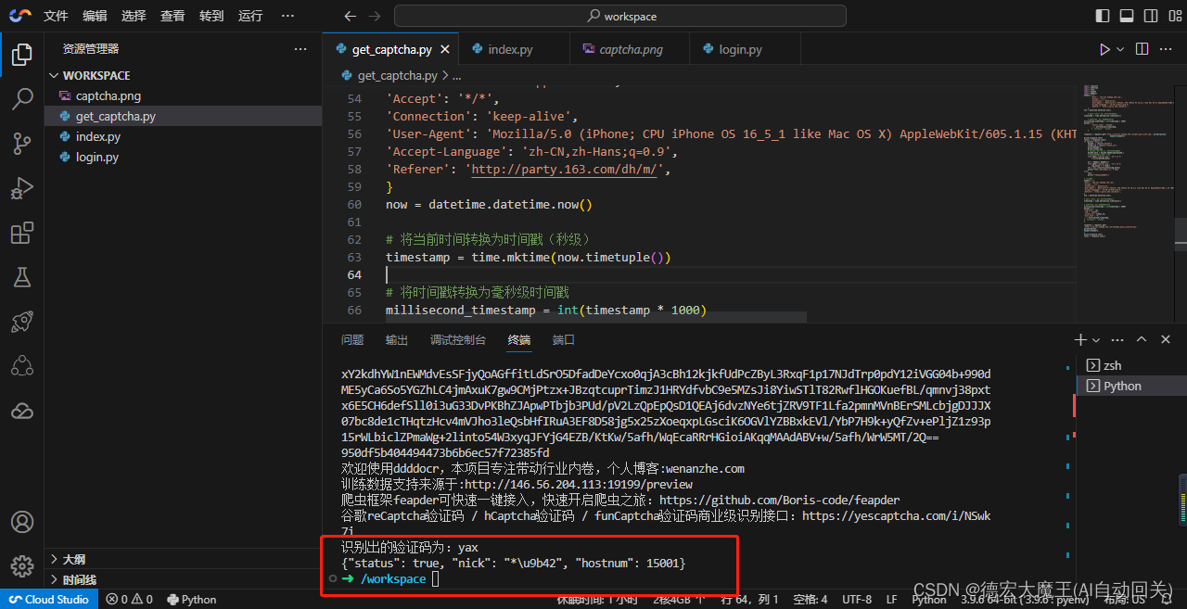Image resolution: width=1187 pixels, height=609 pixels.
Task: Switch to the 输出 panel tab
Action: click(x=397, y=340)
